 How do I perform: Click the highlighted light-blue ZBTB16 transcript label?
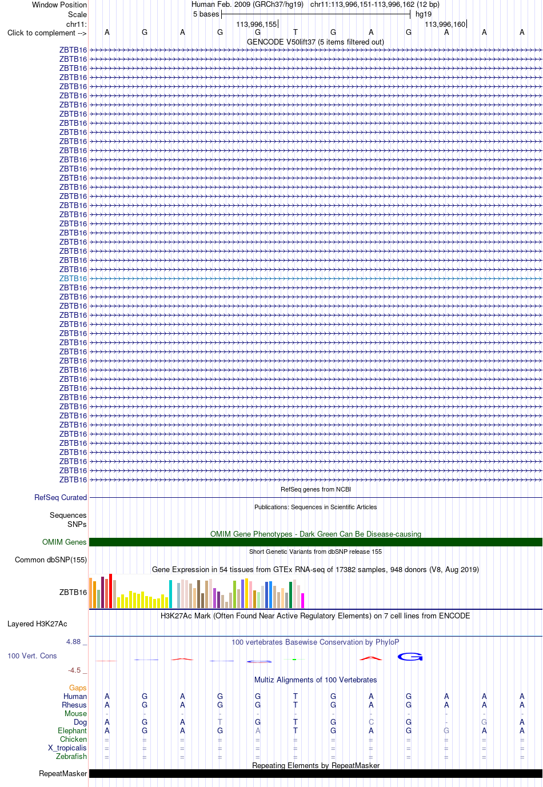click(73, 278)
